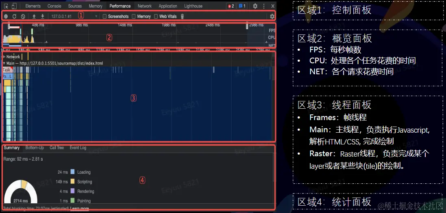Screen dimensions: 446x213
Task: Switch to the Elements tab
Action: (x=33, y=6)
